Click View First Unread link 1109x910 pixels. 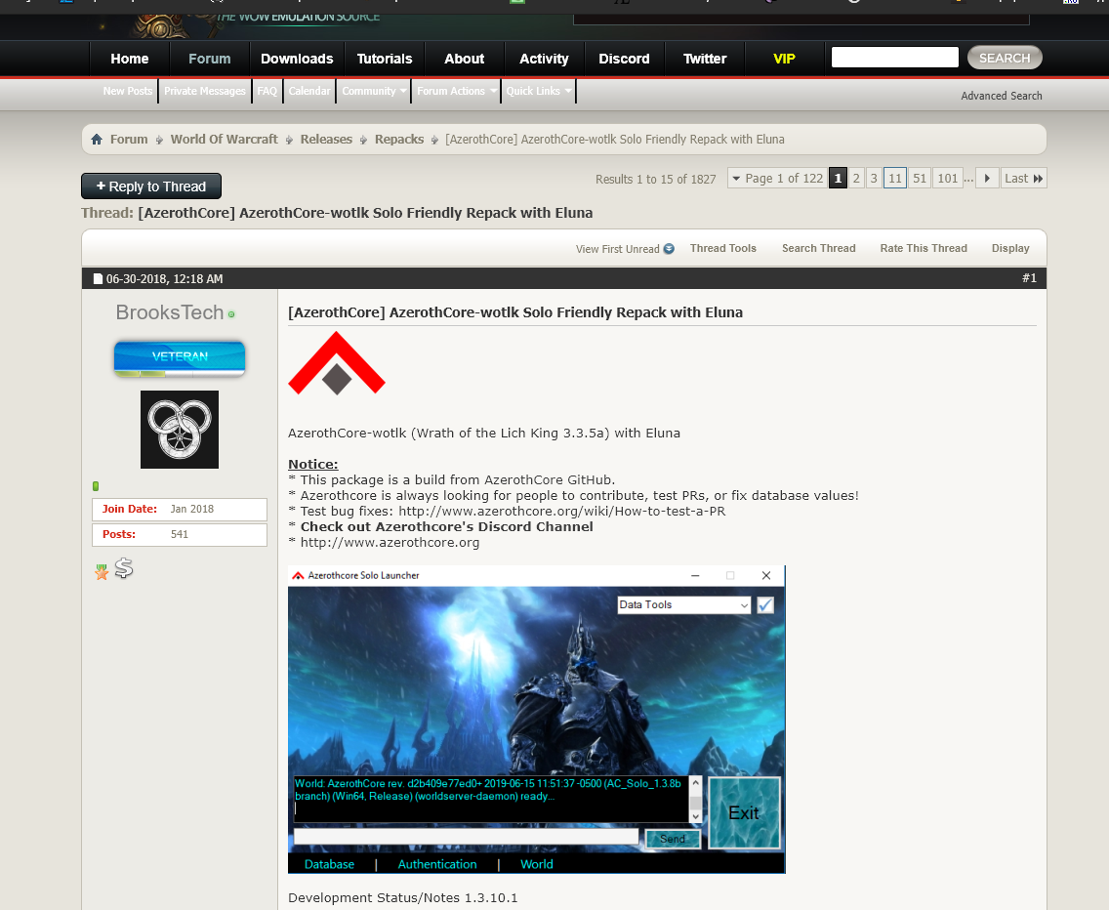[x=617, y=249]
